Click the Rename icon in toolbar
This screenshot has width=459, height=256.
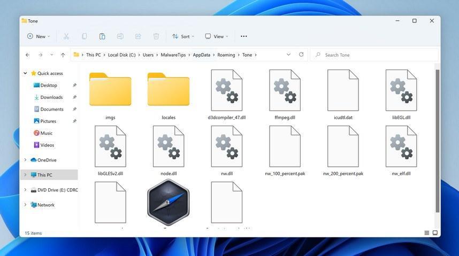pyautogui.click(x=120, y=36)
